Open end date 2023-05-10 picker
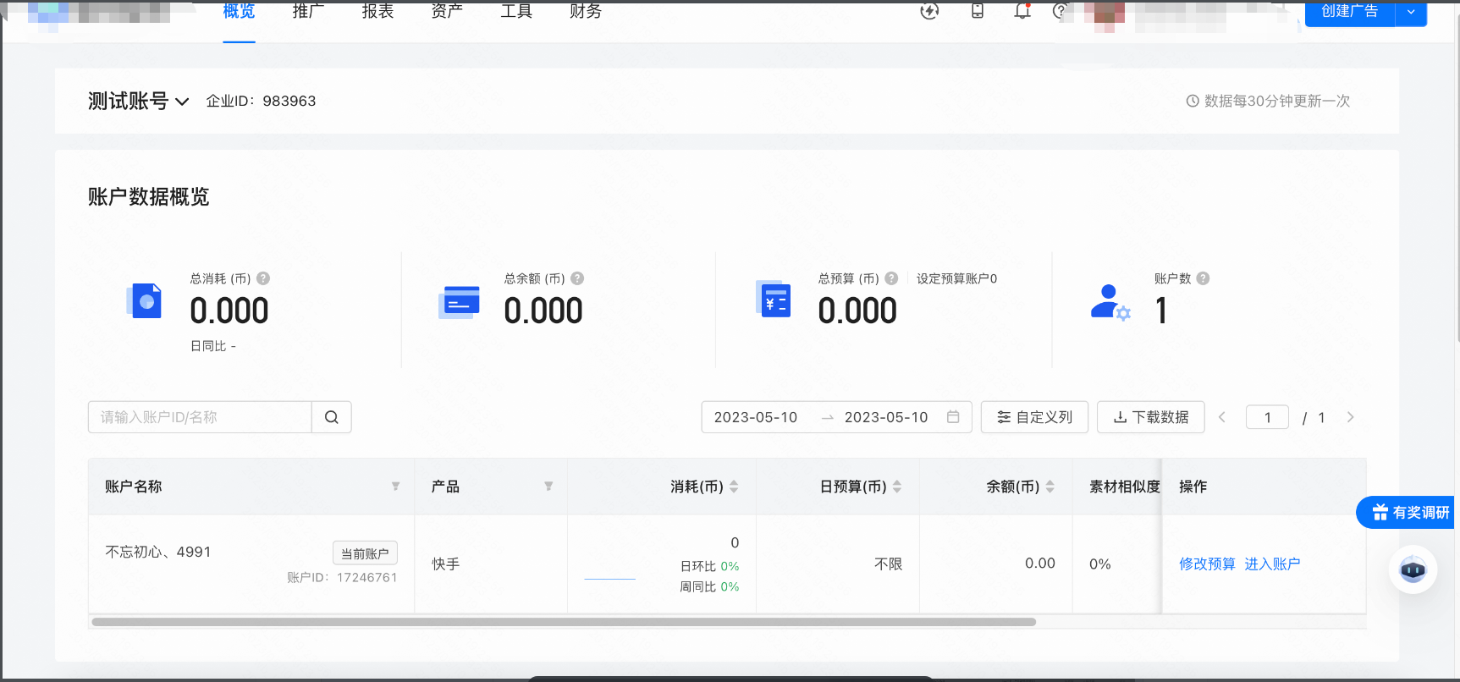This screenshot has height=682, width=1460. (x=886, y=417)
